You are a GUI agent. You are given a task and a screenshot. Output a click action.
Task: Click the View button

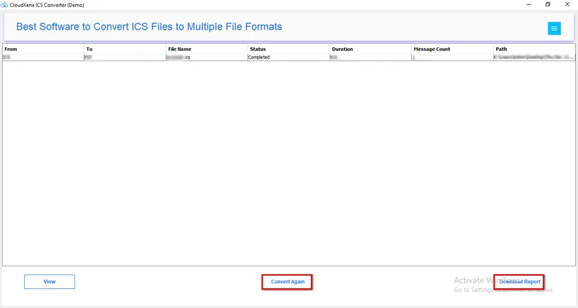[49, 281]
